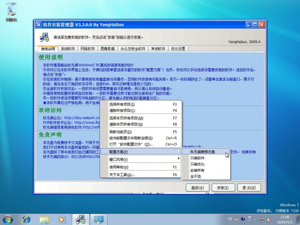The image size is (300, 225).
Task: Click the software installer logo icon in header
Action: 44,37
